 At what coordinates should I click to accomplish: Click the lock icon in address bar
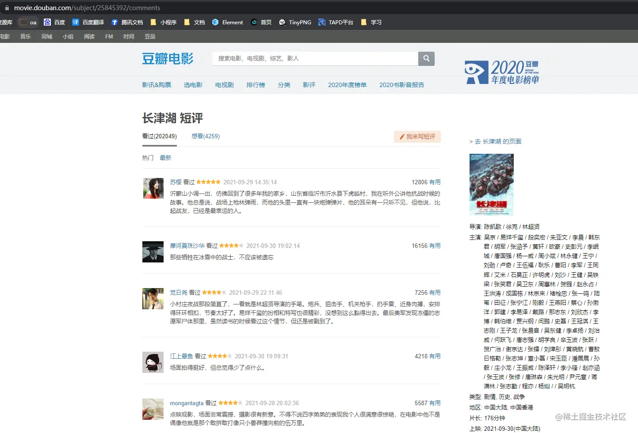(7, 8)
